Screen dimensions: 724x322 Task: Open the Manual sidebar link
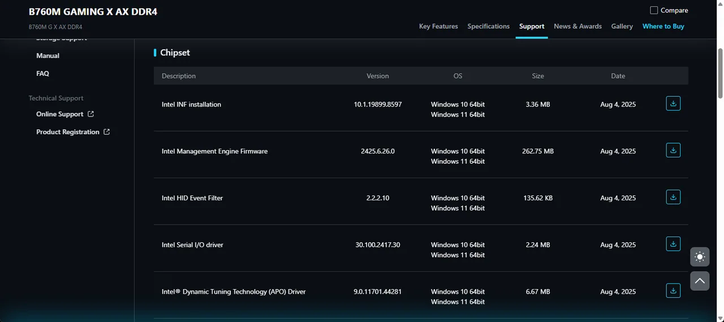pos(48,55)
